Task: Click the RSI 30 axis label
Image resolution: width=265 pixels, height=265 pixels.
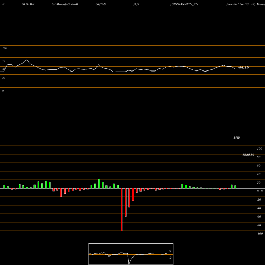Action: coord(4,78)
